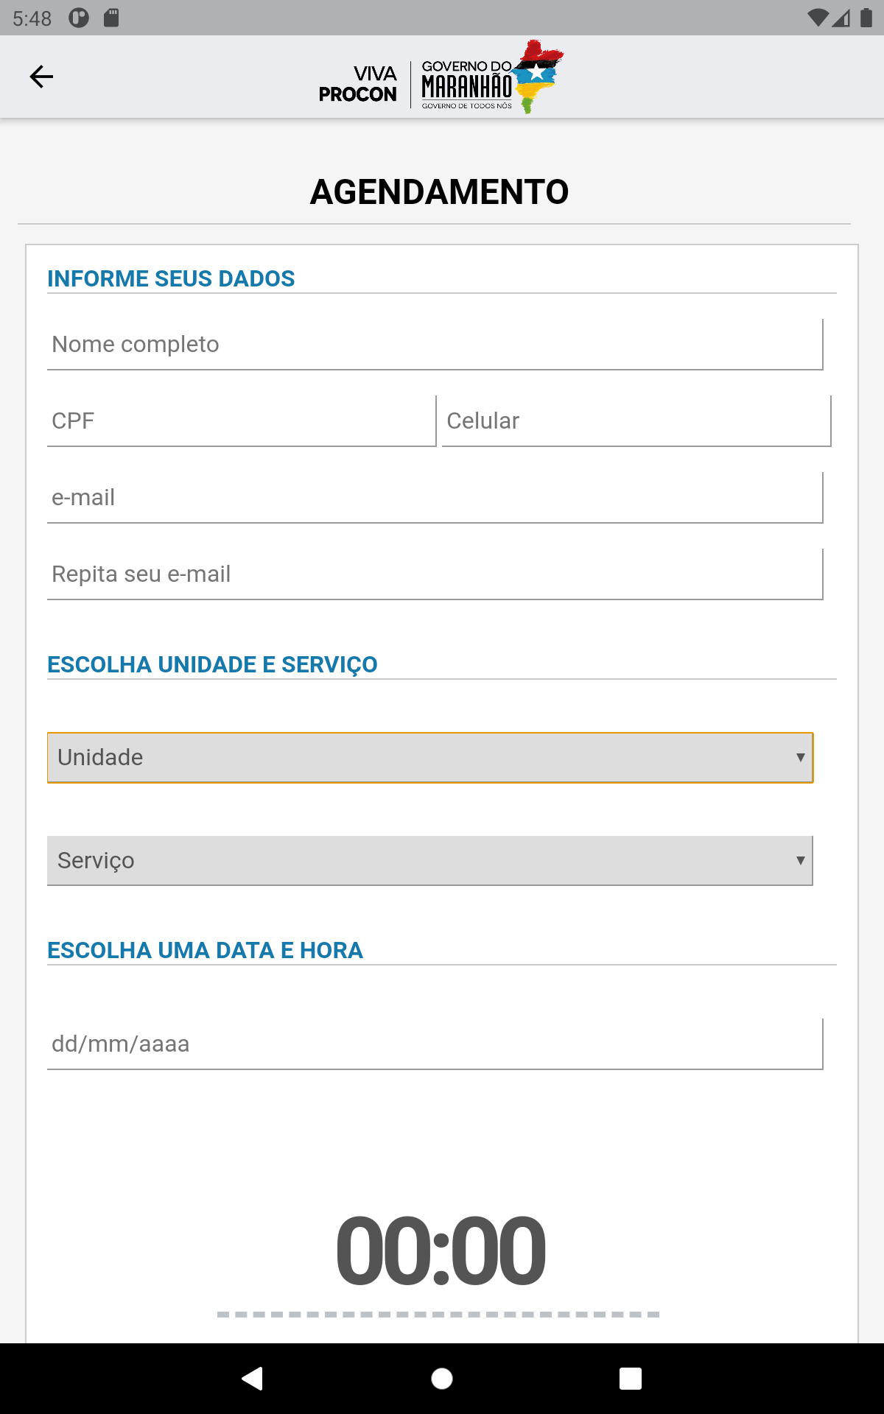Focus the e-mail field

[435, 498]
